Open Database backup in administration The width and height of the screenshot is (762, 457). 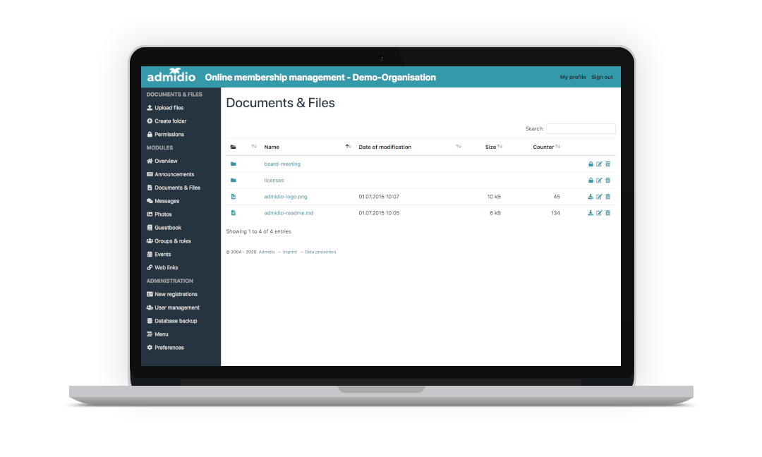coord(176,321)
